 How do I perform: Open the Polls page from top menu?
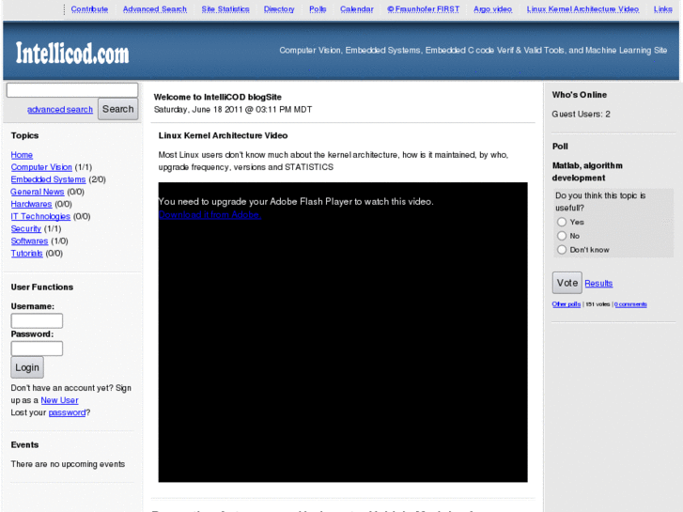pos(318,9)
